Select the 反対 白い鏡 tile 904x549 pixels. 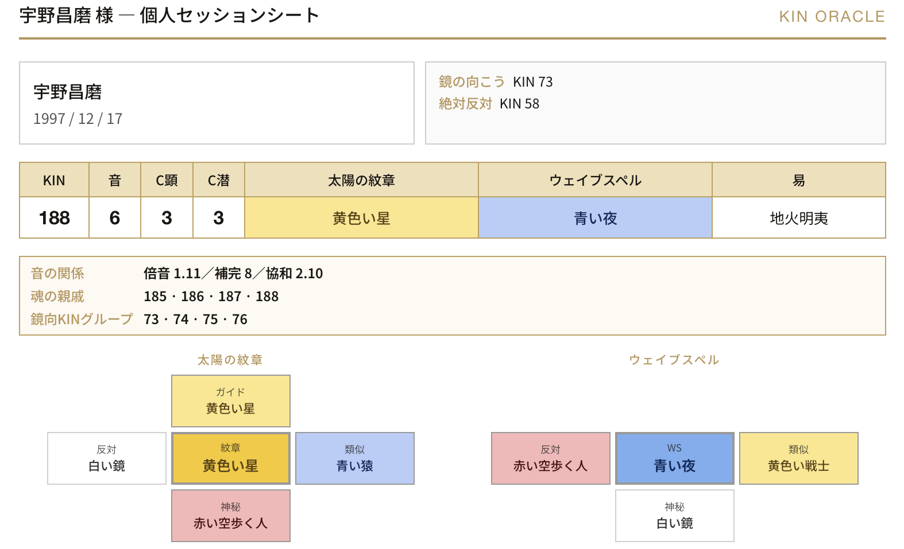point(107,458)
